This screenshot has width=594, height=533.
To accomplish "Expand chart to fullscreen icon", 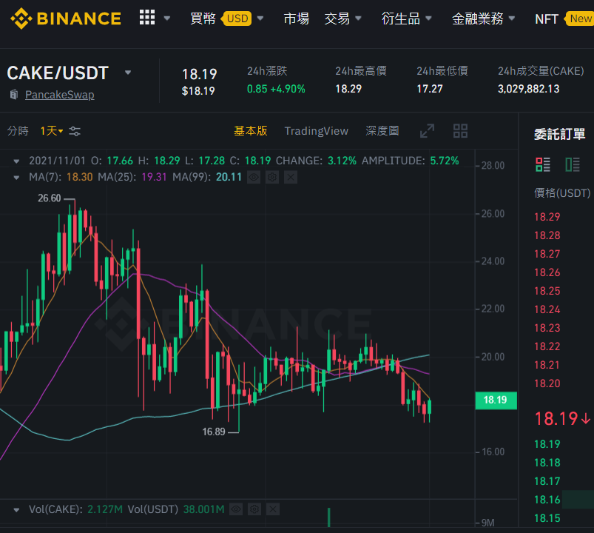I will pos(427,131).
